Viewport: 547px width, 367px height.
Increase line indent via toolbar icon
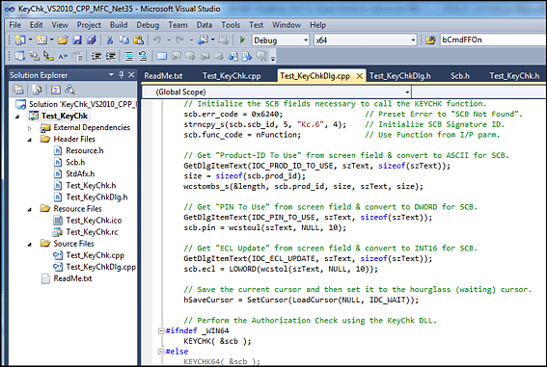[111, 56]
